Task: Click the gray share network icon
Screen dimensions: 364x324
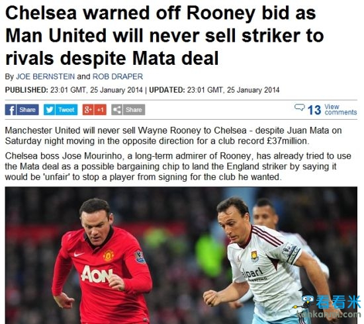Action: point(116,110)
